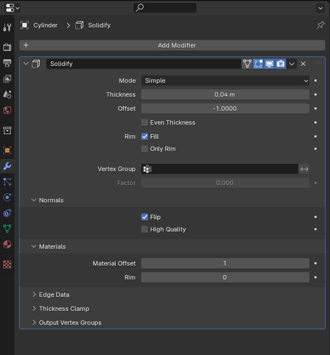
Task: Open the View Layer properties tab
Action: coord(7,79)
